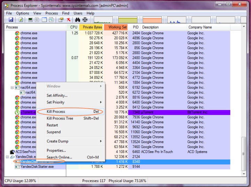Click the Chrome icon in the PID 2480 row
The image size is (251, 187).
pos(17,58)
